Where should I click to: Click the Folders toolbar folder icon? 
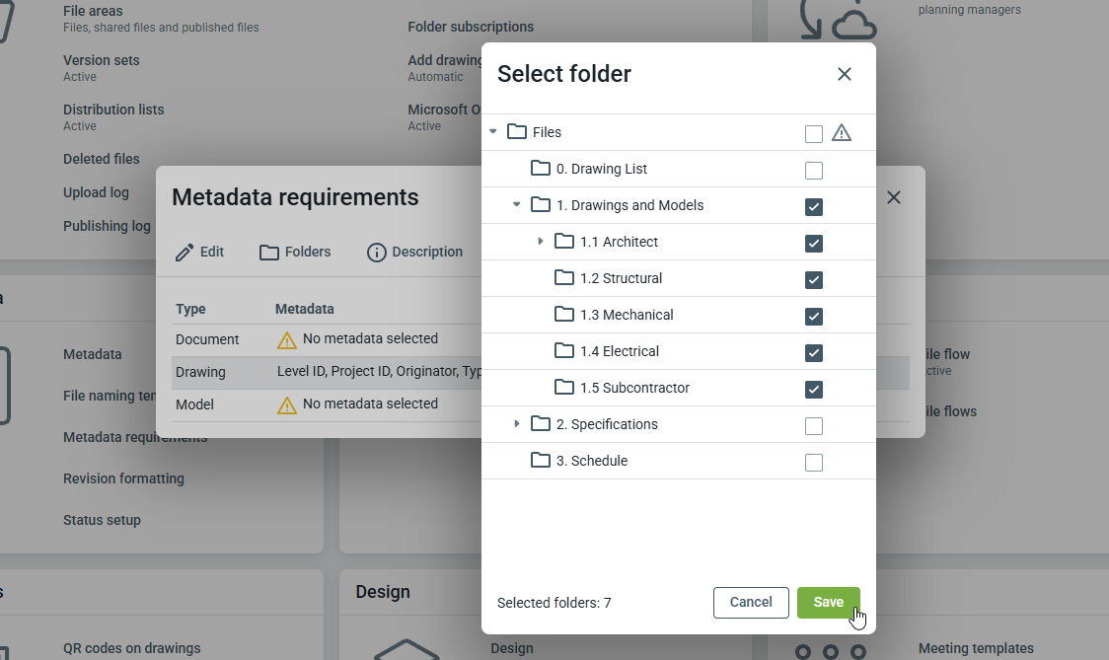coord(269,253)
